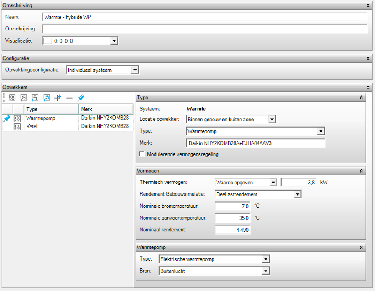
Task: Open Elektrische warmtepomp type dropdown
Action: pos(265,259)
